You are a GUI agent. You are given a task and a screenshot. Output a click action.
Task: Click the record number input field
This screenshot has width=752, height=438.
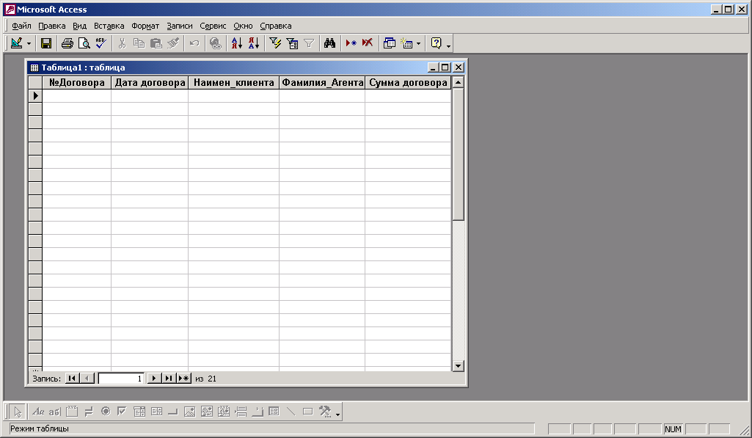click(x=121, y=379)
